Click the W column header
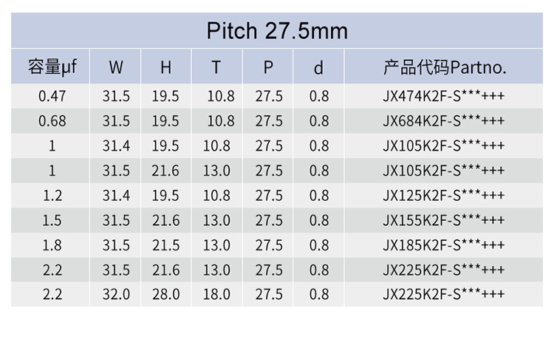This screenshot has width=554, height=362. click(x=116, y=67)
